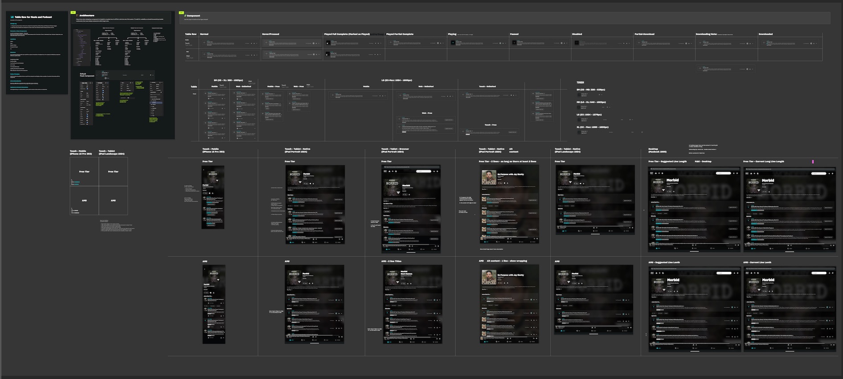Click the 'Touch - Unlimited' sub-heading
The height and width of the screenshot is (379, 843).
tap(487, 86)
